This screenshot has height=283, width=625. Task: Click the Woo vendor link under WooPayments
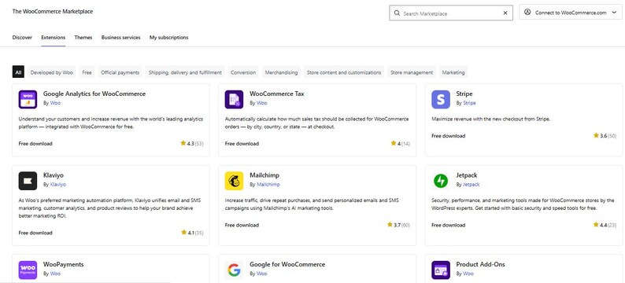click(x=55, y=274)
